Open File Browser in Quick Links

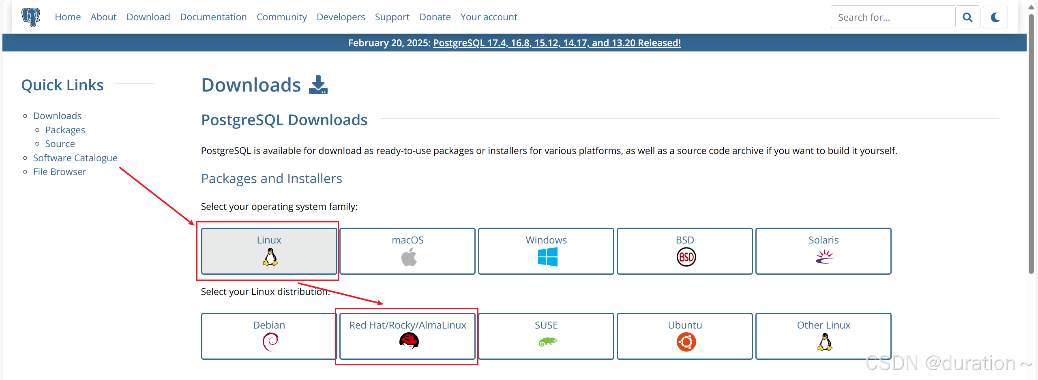60,172
